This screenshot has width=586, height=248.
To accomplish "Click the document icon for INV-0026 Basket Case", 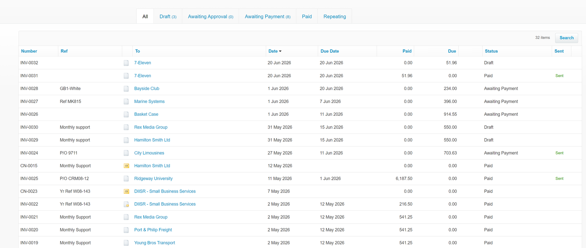I will point(126,114).
